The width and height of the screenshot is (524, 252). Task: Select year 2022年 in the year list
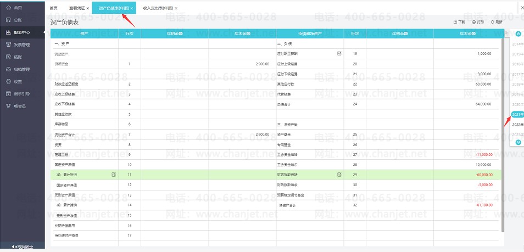[517, 125]
